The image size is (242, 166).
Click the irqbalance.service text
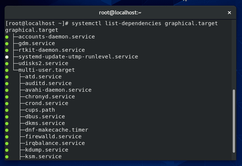[55, 143]
